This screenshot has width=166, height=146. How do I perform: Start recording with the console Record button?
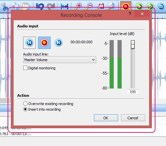tap(44, 43)
